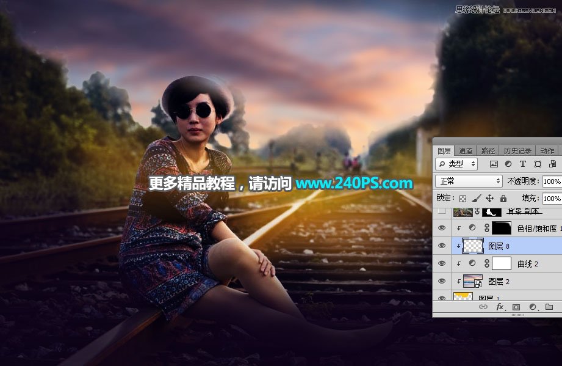The image size is (562, 366).
Task: Lock all padlock icon
Action: [x=503, y=198]
